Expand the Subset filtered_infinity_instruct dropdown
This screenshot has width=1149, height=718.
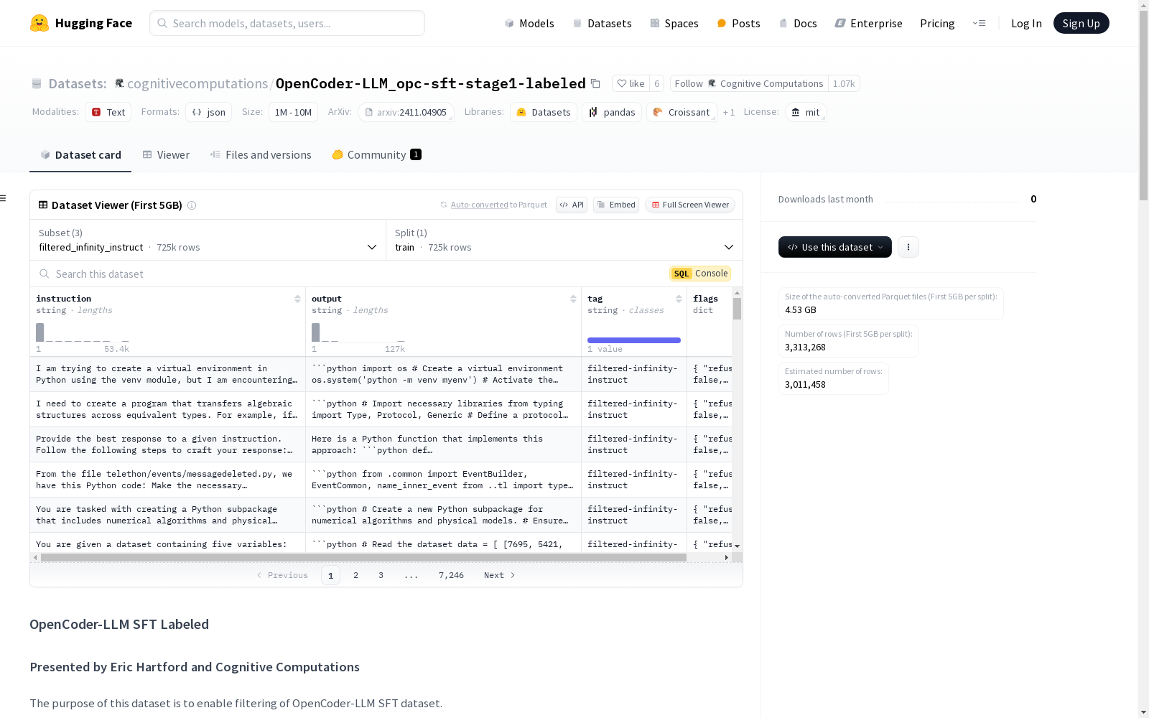click(208, 240)
